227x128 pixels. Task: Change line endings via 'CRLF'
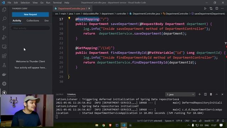point(187,121)
